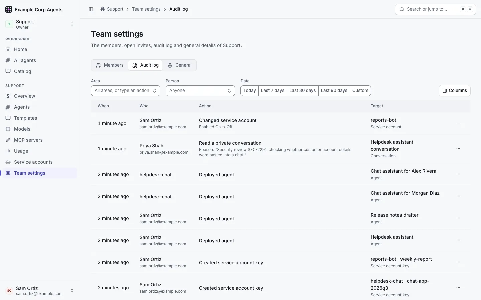Click the Example Corp Agents logo icon
The image size is (481, 300).
tap(9, 9)
